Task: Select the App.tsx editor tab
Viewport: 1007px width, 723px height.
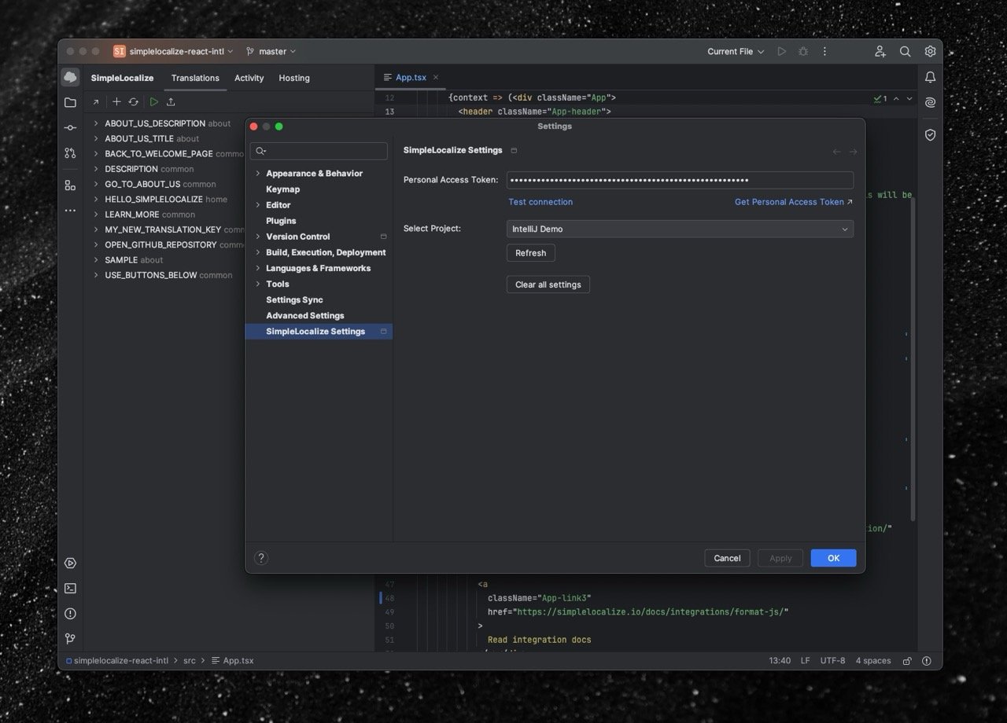Action: [410, 77]
